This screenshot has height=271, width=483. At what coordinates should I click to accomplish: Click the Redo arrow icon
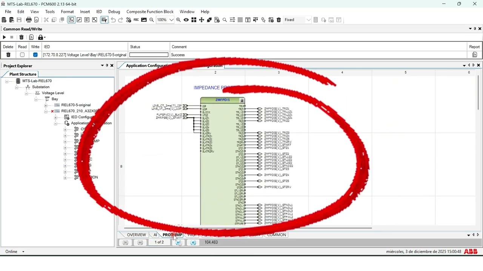tap(121, 20)
